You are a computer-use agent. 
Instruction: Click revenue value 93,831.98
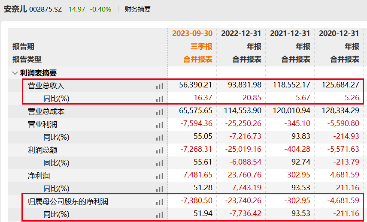point(245,85)
